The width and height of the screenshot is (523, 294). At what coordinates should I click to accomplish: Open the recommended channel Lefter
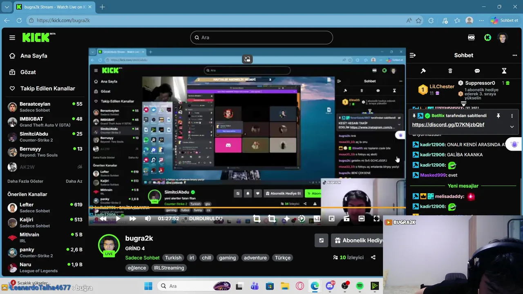pyautogui.click(x=45, y=207)
